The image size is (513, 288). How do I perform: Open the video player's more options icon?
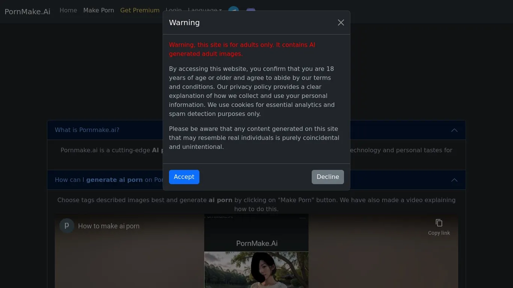[x=302, y=217]
